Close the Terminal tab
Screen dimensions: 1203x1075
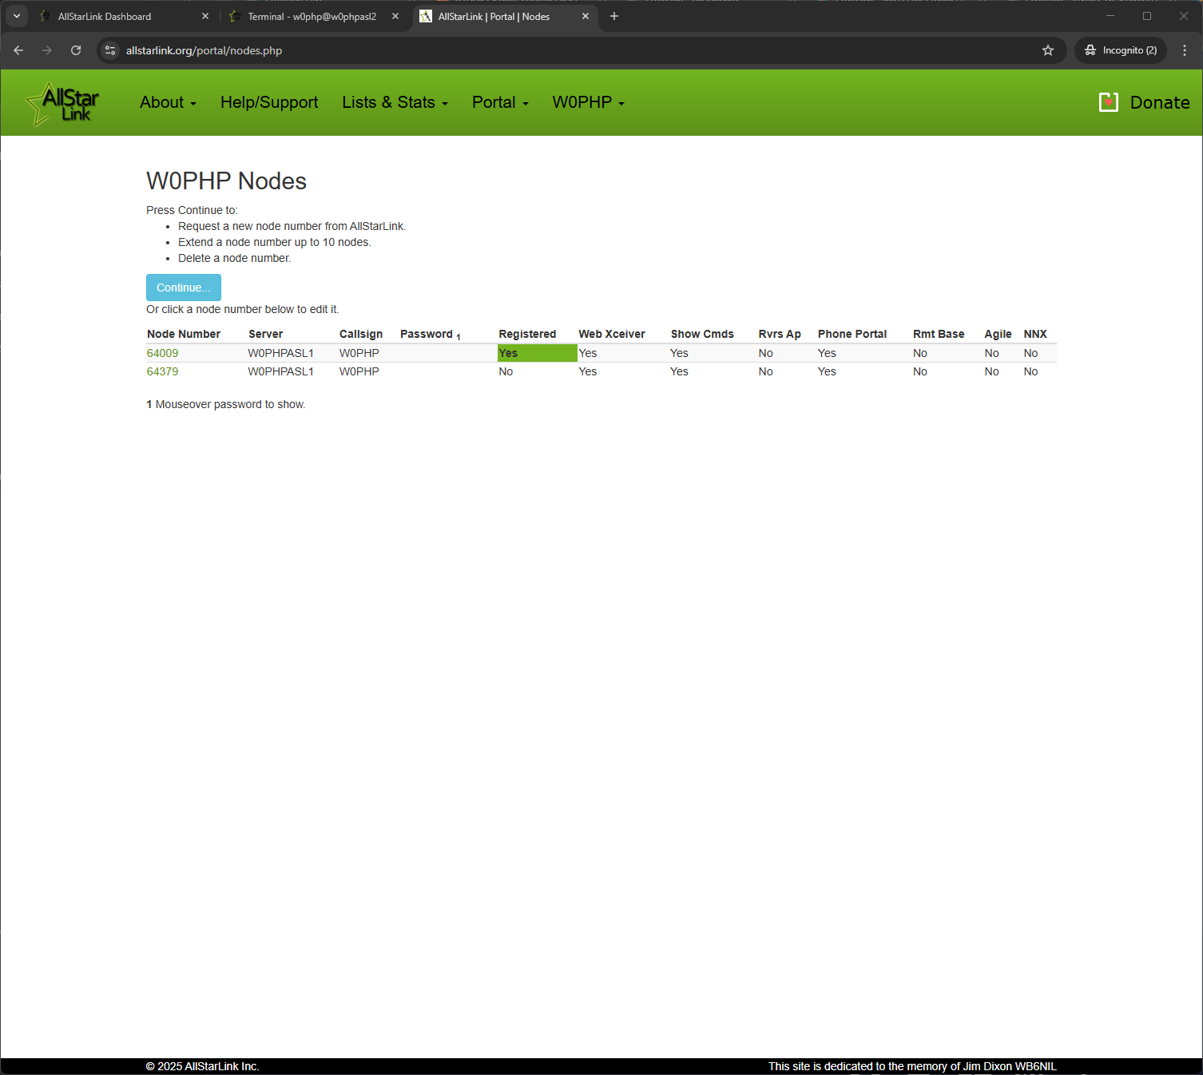(x=395, y=16)
